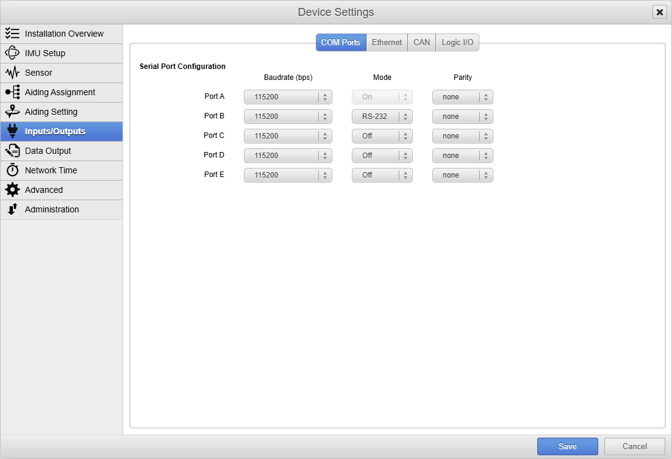
Task: Click the Advanced gear icon
Action: point(12,190)
